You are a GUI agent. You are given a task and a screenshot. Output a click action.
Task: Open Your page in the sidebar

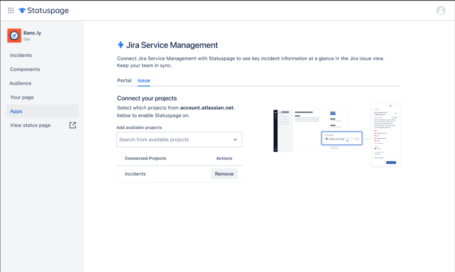pos(22,97)
